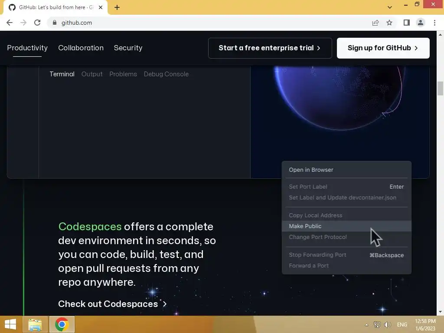Choose Change Port Protocol menu entry
This screenshot has height=333, width=444.
(346, 237)
